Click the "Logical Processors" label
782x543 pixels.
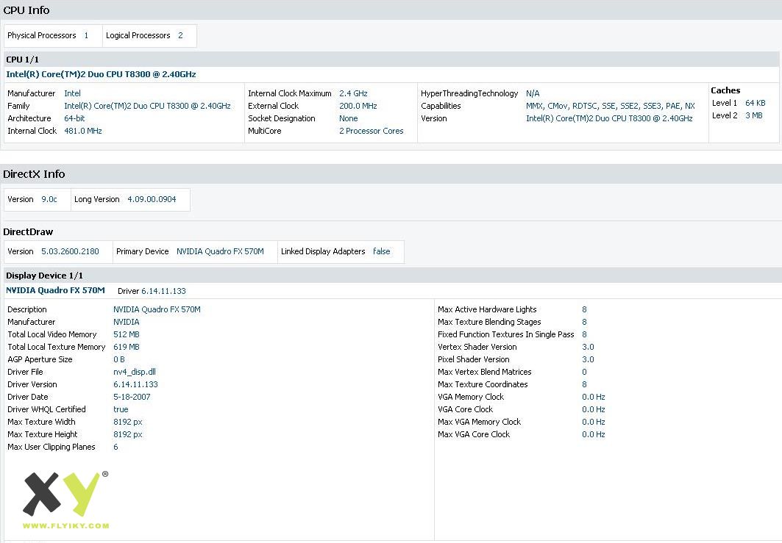(138, 35)
